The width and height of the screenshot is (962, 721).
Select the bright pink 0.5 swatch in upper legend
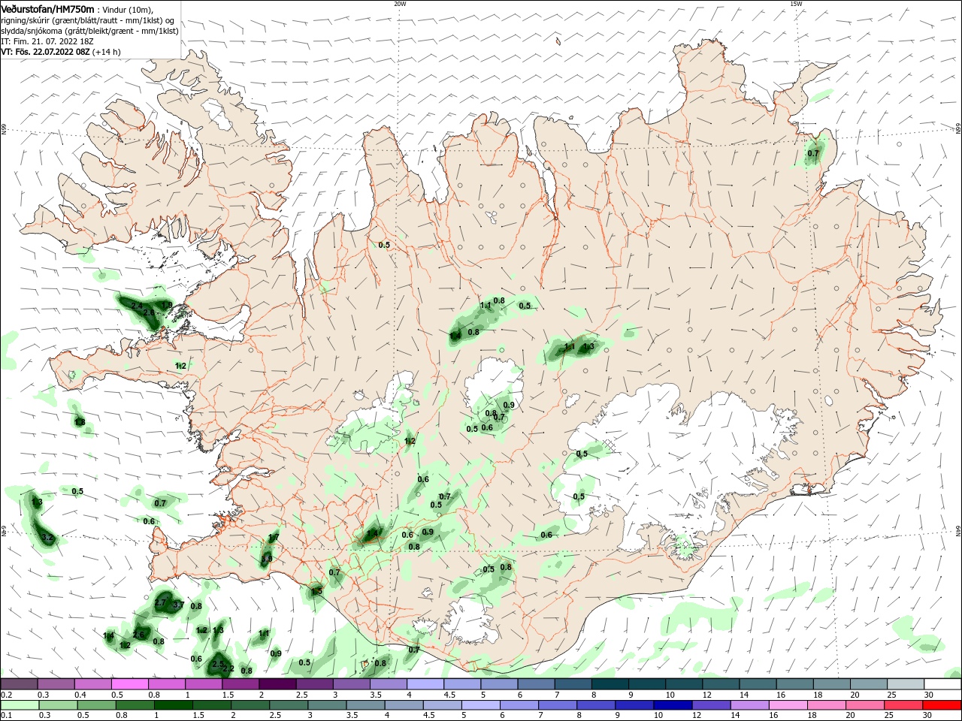coord(129,684)
